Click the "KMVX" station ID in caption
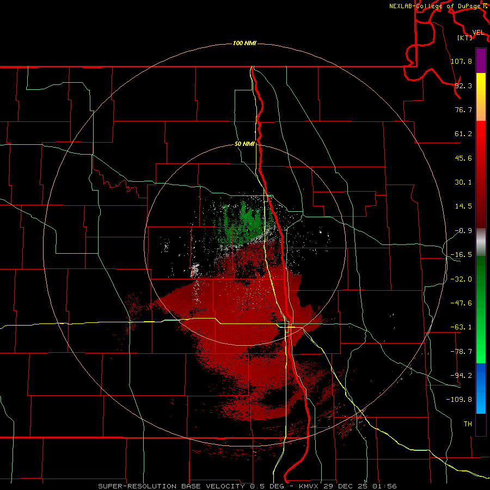This screenshot has width=490, height=490. point(309,486)
